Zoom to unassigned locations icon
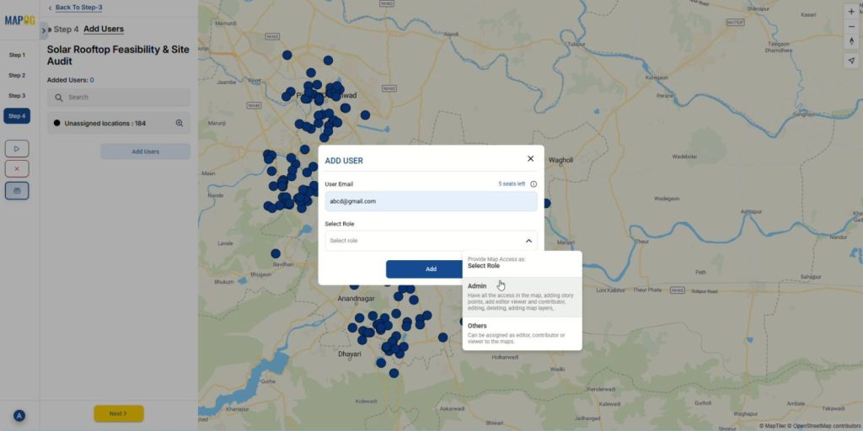The height and width of the screenshot is (431, 863). pos(180,123)
